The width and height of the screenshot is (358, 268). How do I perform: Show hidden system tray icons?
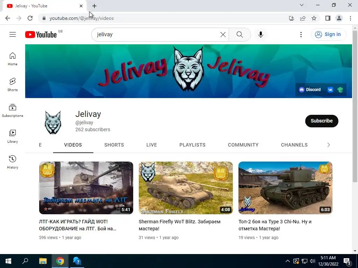click(288, 261)
